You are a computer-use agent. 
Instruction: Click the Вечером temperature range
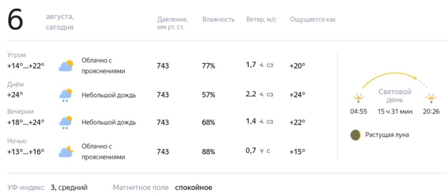coord(25,122)
